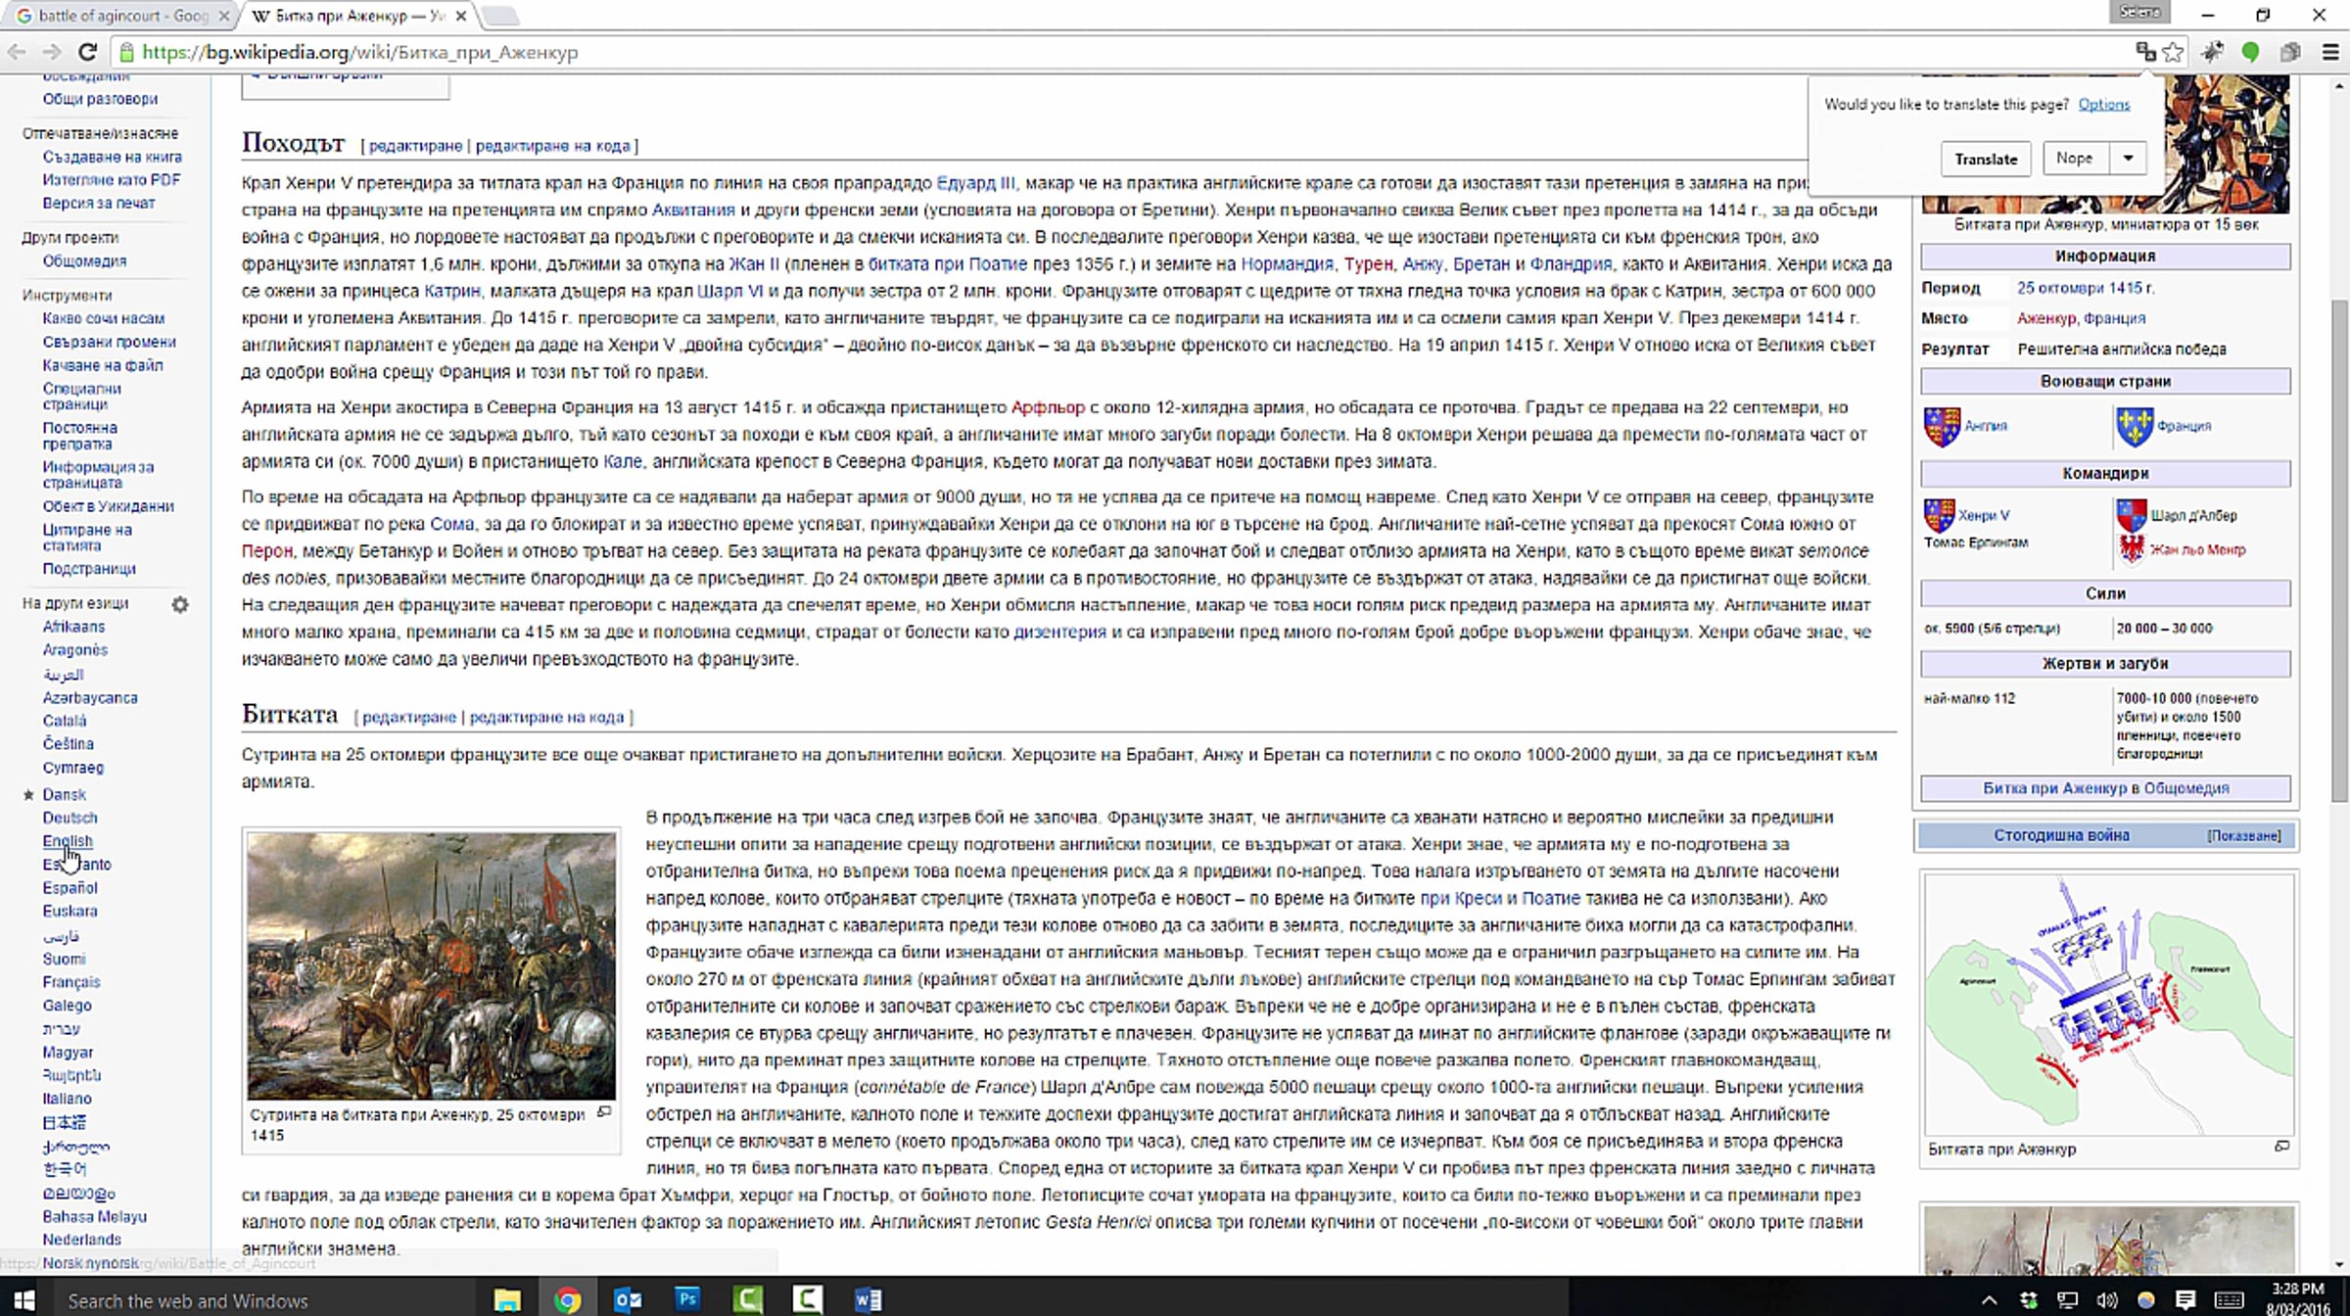
Task: Open Photoshop from the taskbar
Action: pos(687,1299)
